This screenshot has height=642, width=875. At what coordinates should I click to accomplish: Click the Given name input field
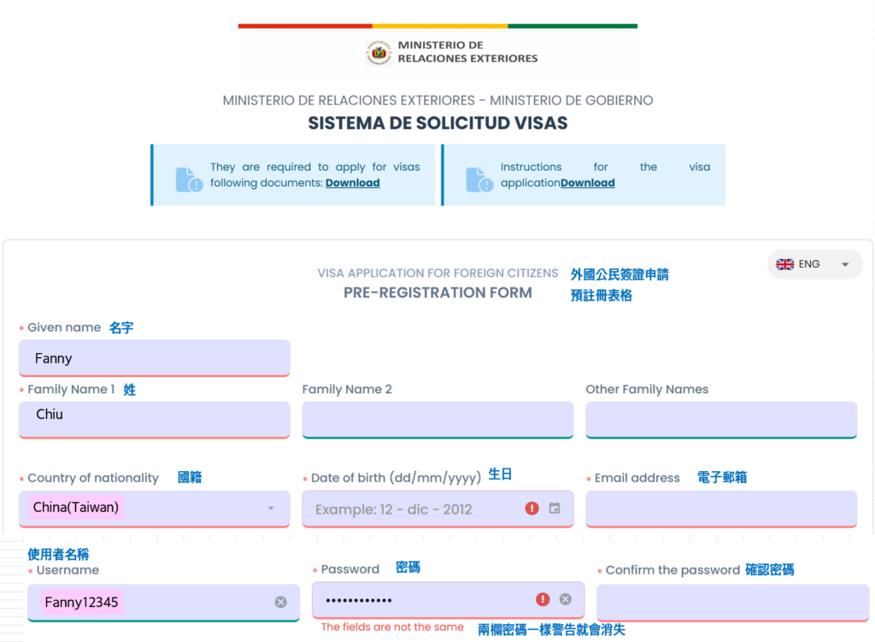pyautogui.click(x=154, y=358)
